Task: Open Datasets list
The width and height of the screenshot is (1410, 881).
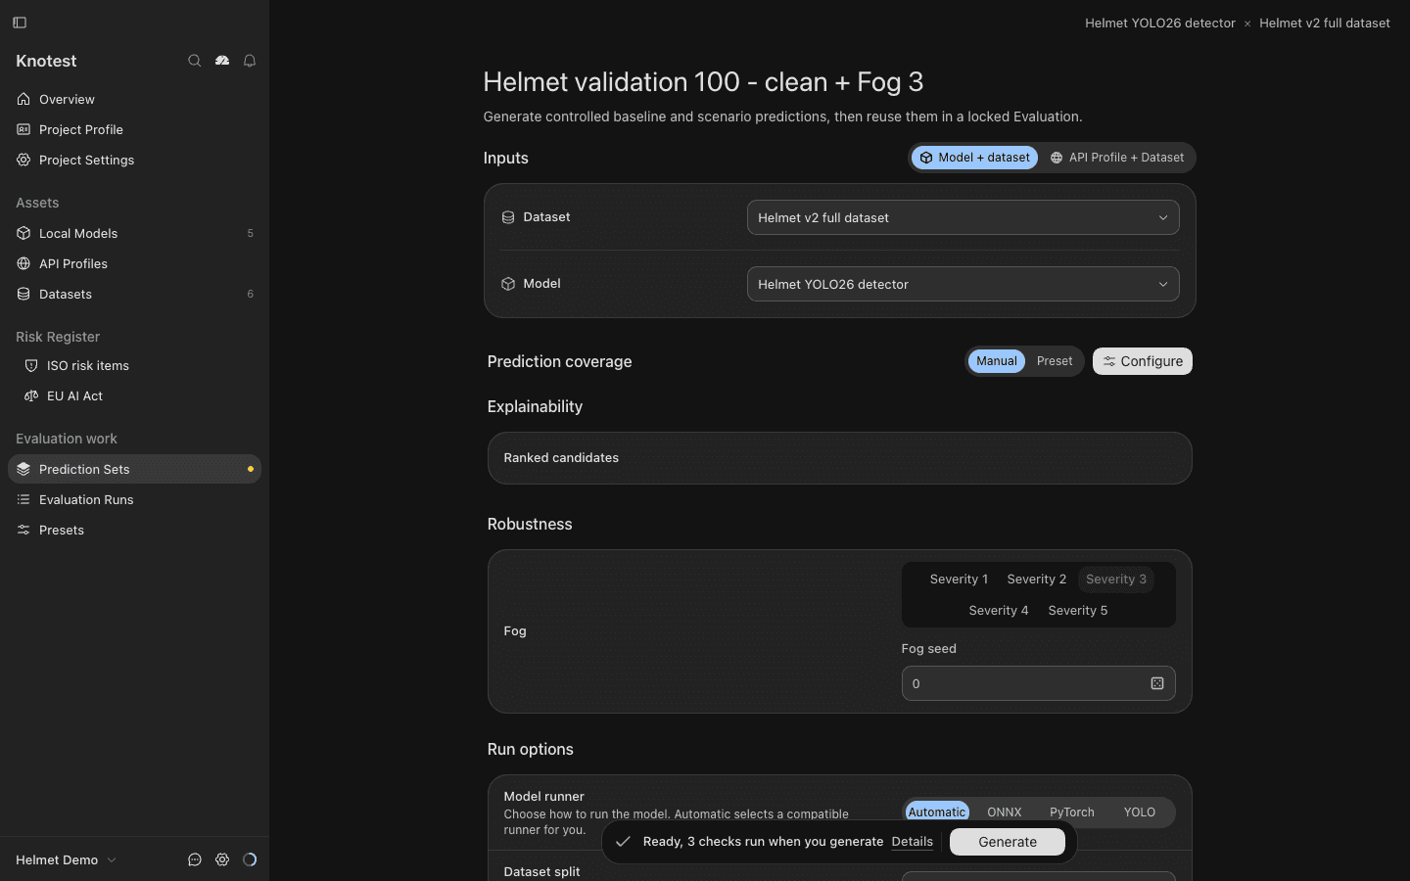Action: click(134, 294)
